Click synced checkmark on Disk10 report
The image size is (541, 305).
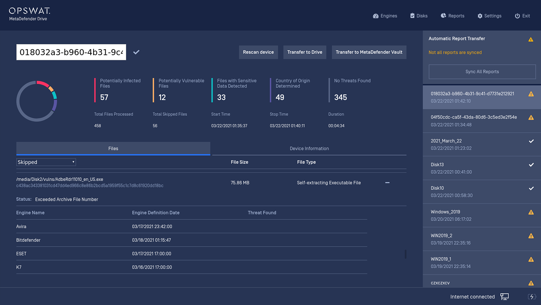pyautogui.click(x=531, y=188)
